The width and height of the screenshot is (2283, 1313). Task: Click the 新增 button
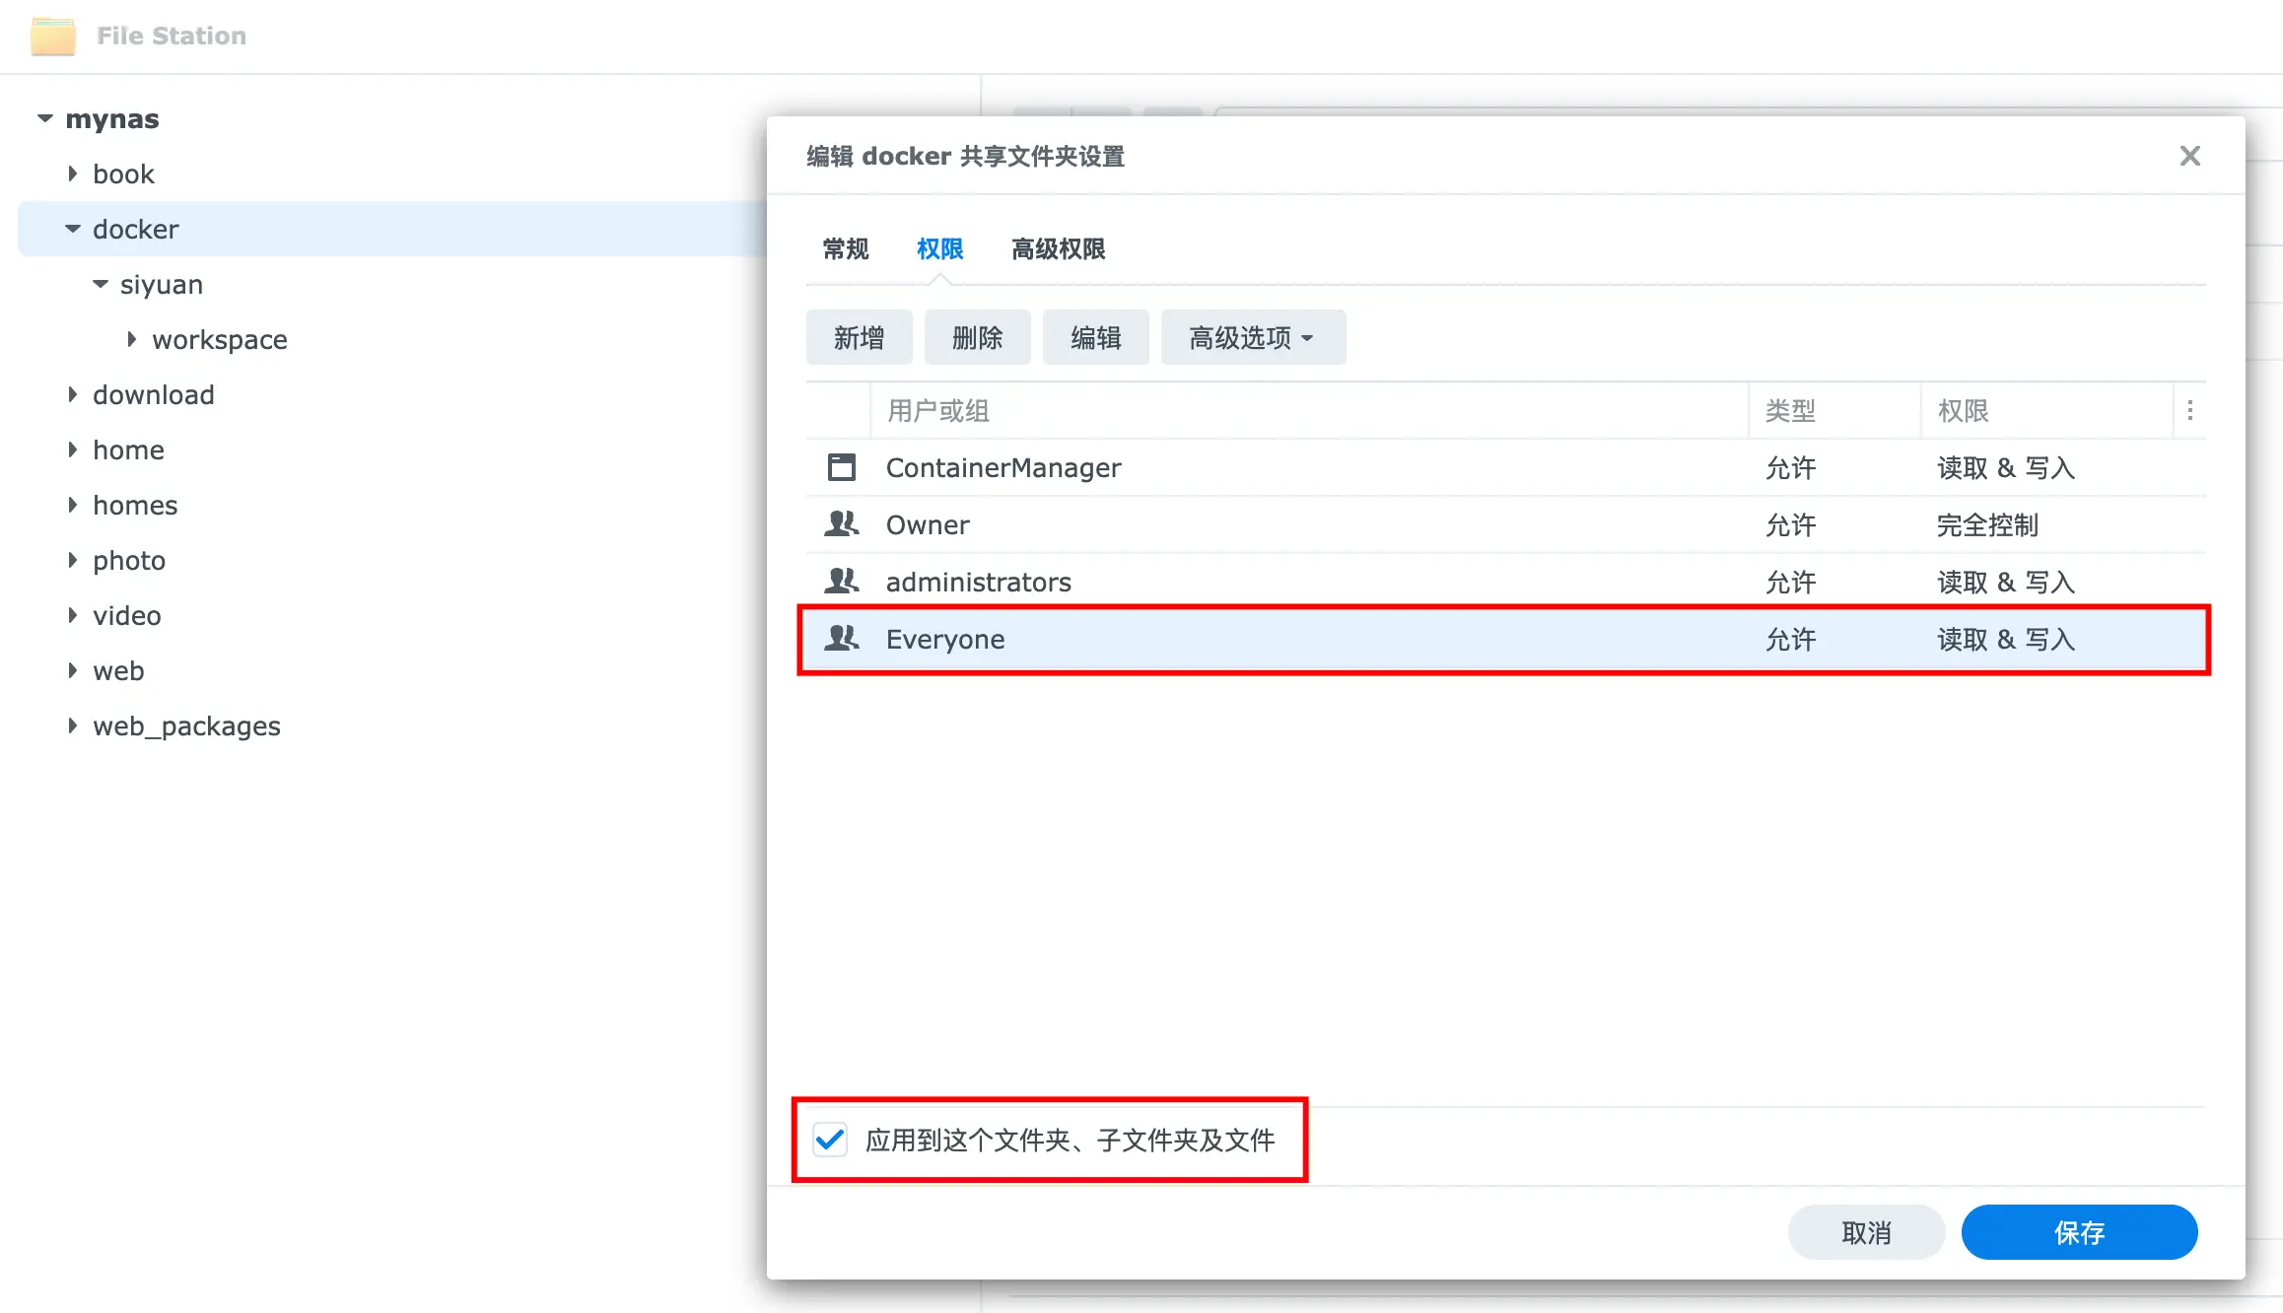pyautogui.click(x=859, y=338)
